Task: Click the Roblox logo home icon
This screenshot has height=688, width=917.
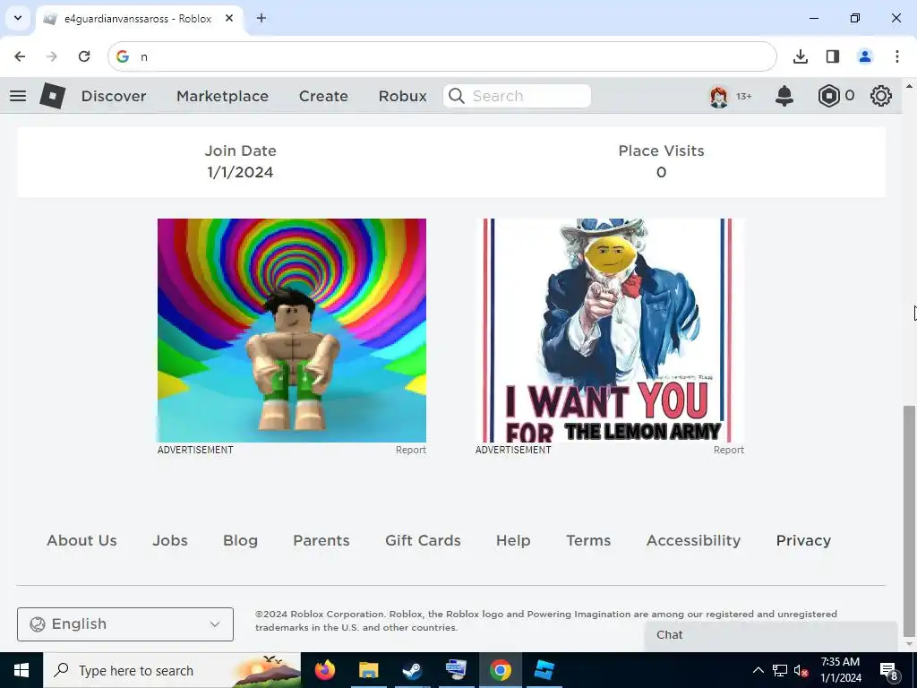Action: tap(53, 96)
